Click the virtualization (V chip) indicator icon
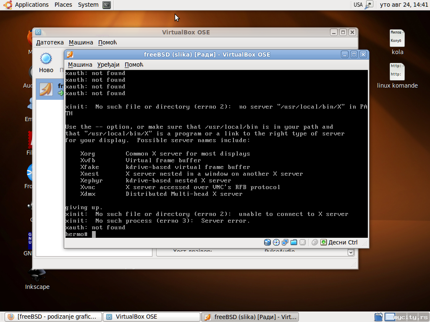 [302, 242]
